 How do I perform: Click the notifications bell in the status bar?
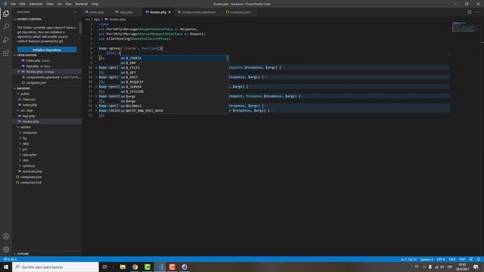click(x=479, y=259)
